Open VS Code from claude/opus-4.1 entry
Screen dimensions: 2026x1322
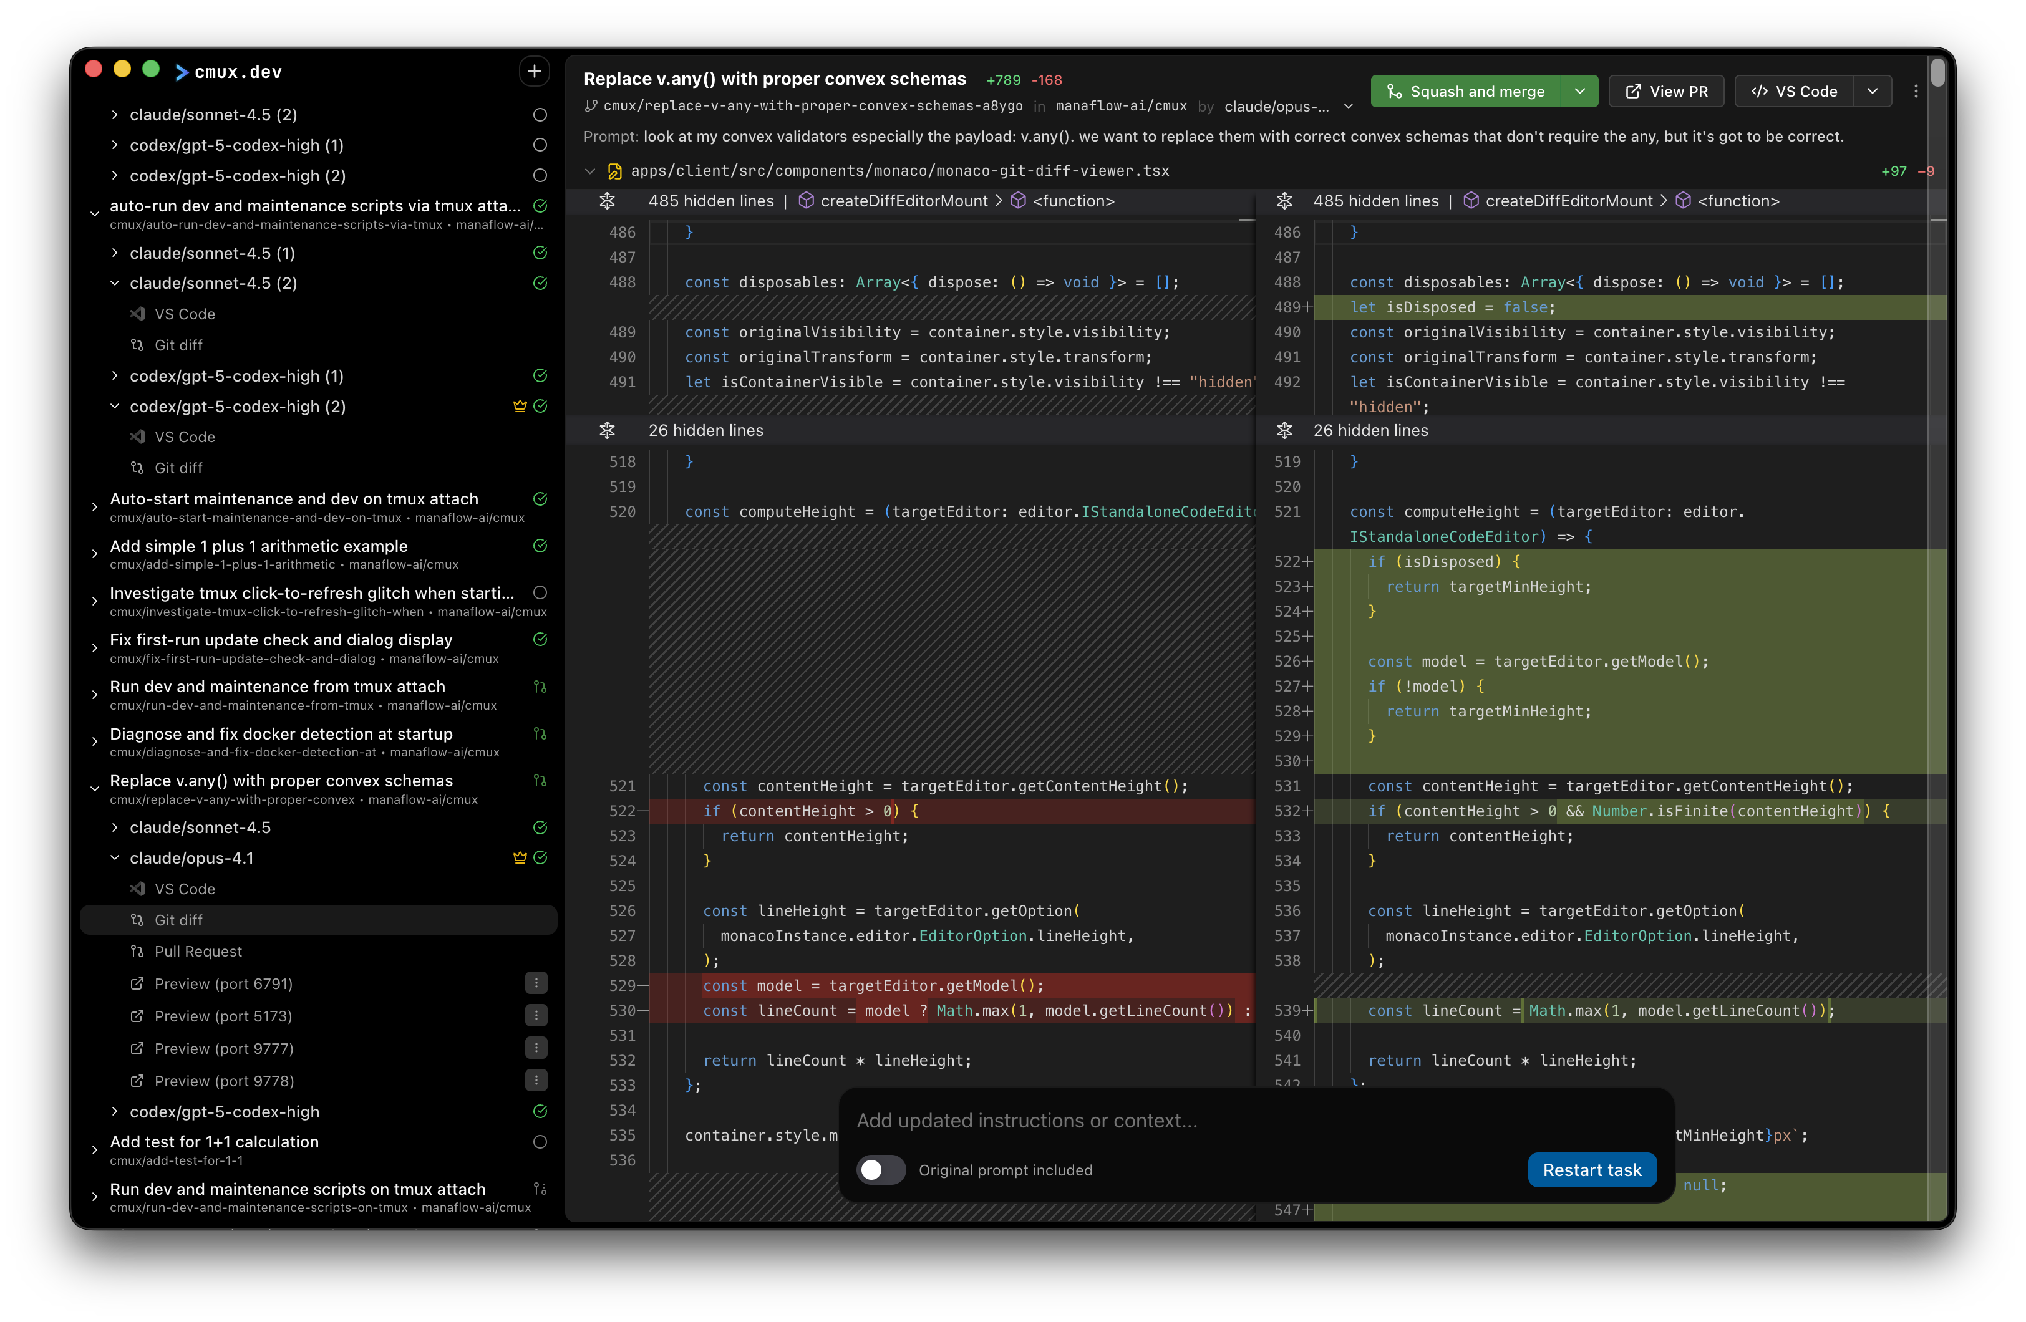point(185,889)
